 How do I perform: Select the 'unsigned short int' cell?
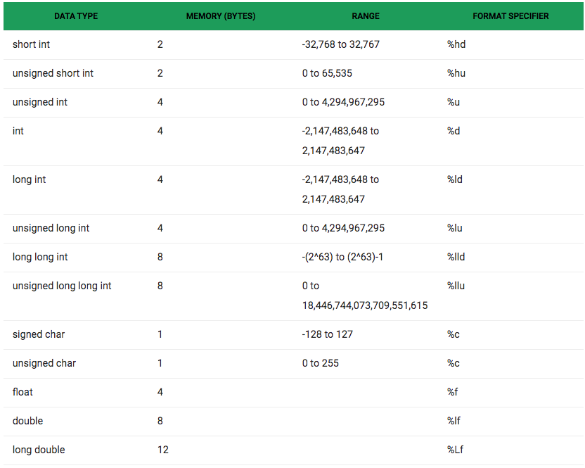(x=53, y=73)
